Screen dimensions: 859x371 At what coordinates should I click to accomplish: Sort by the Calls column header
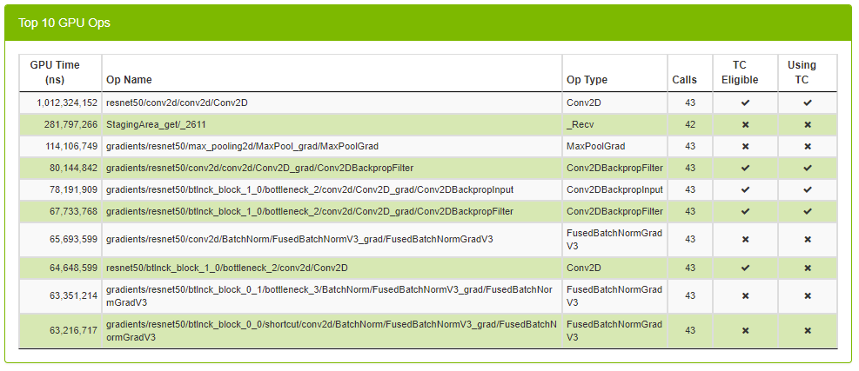685,80
